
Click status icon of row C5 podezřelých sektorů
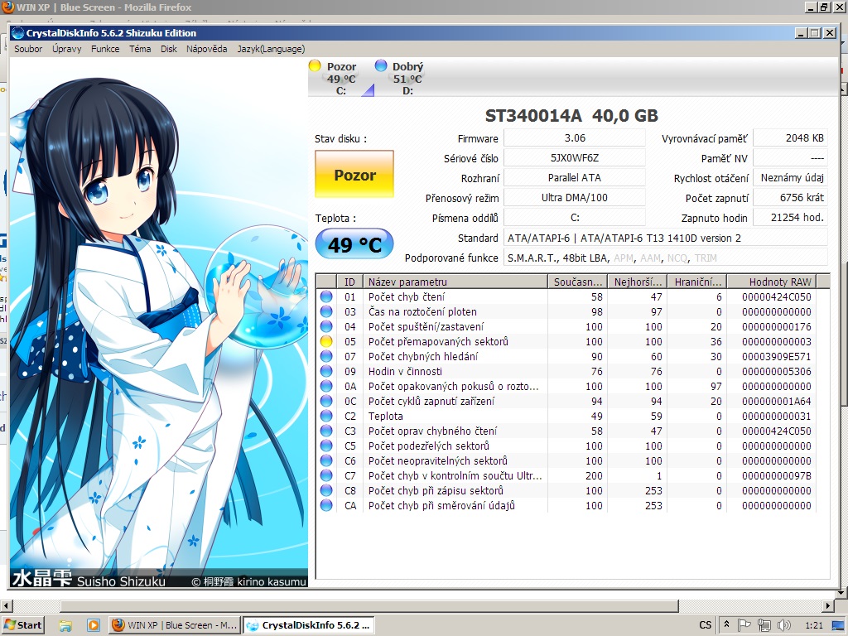(326, 446)
